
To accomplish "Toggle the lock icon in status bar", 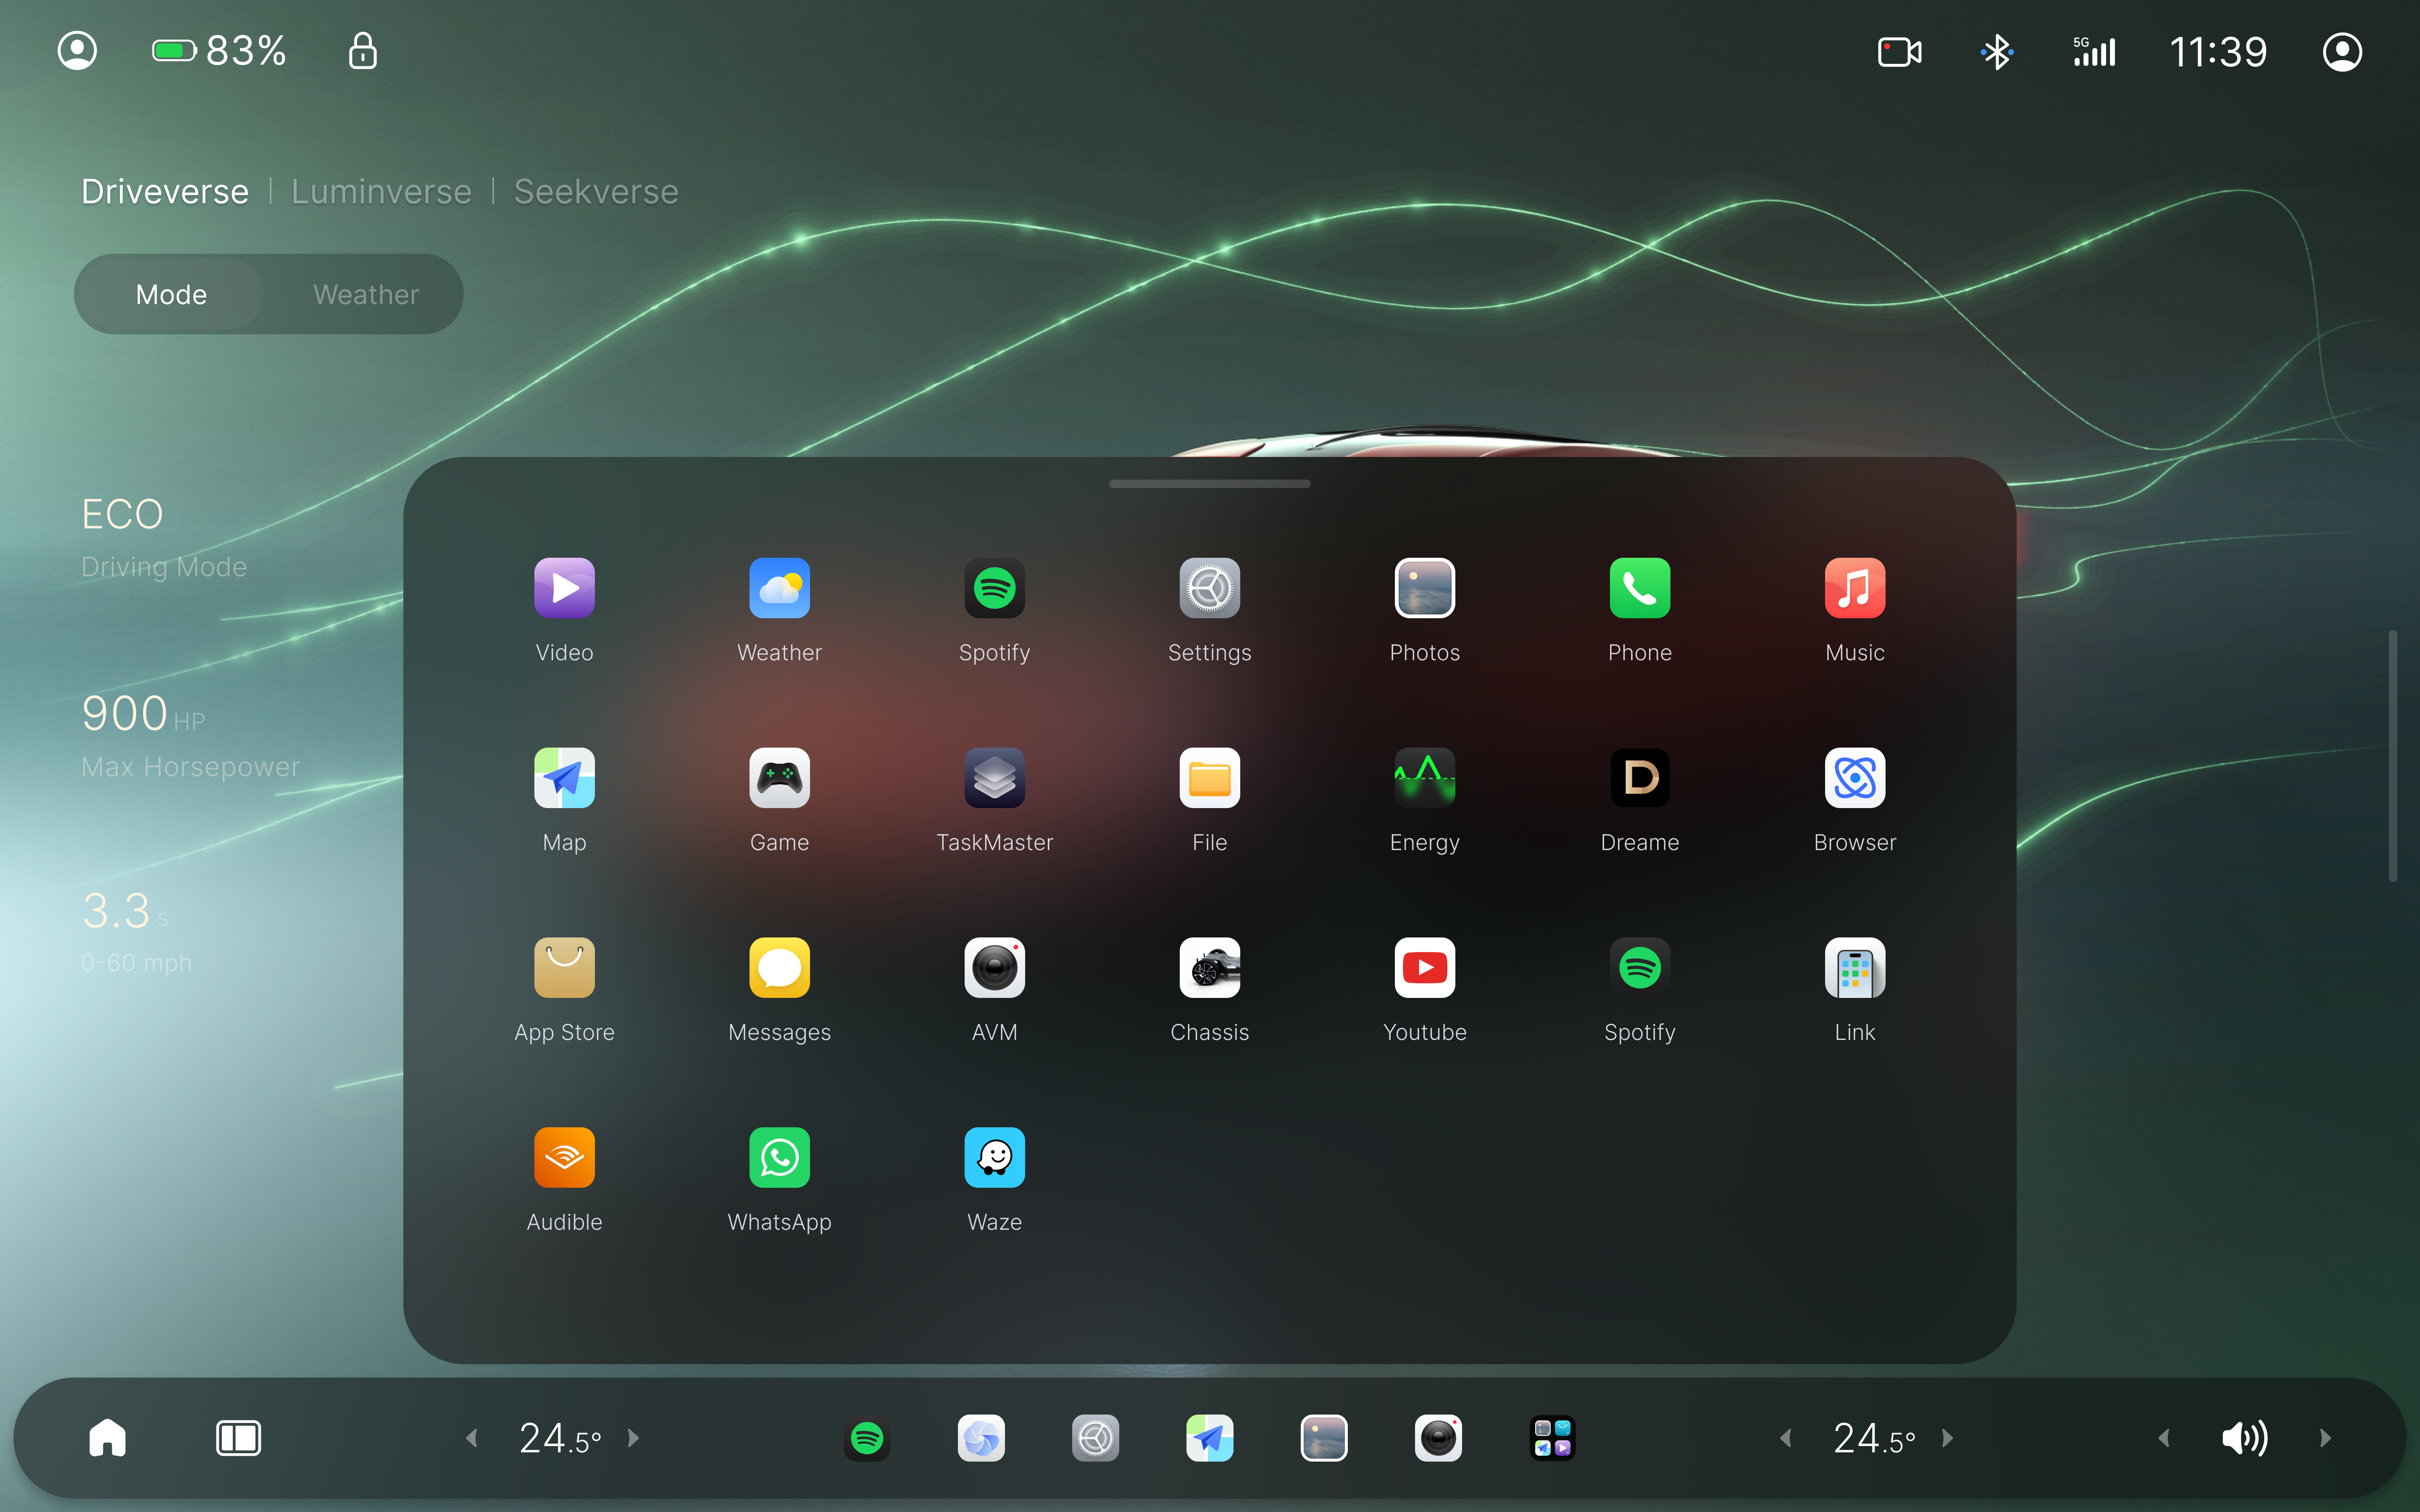I will [x=362, y=51].
